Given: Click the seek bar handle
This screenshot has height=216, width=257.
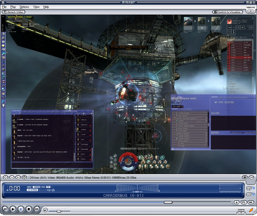Looking at the screenshot, I should click(x=168, y=202).
